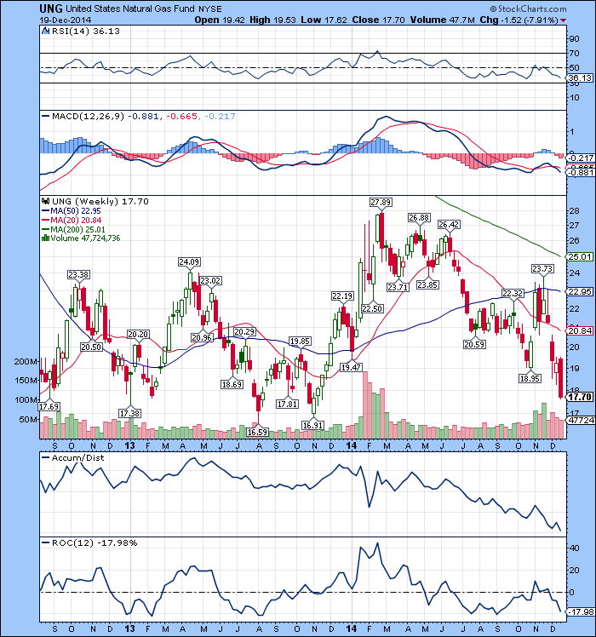This screenshot has height=637, width=596.
Task: Click the 19.47 price callout
Action: point(351,368)
